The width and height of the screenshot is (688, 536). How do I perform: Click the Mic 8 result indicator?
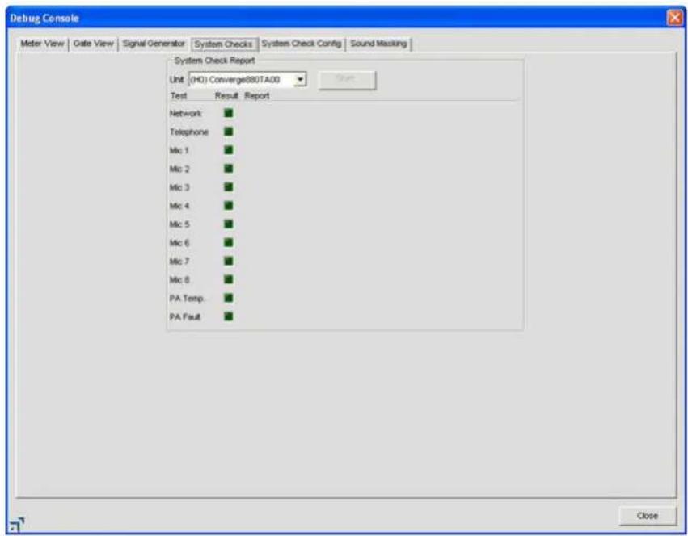coord(229,279)
